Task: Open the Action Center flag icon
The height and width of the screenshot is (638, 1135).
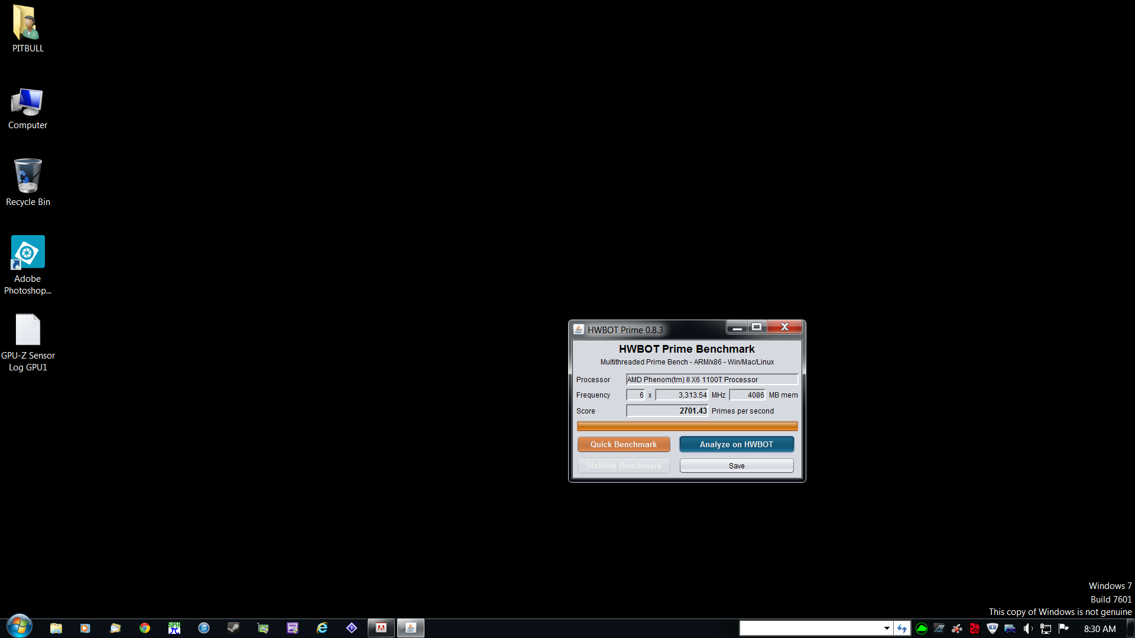Action: click(1063, 629)
